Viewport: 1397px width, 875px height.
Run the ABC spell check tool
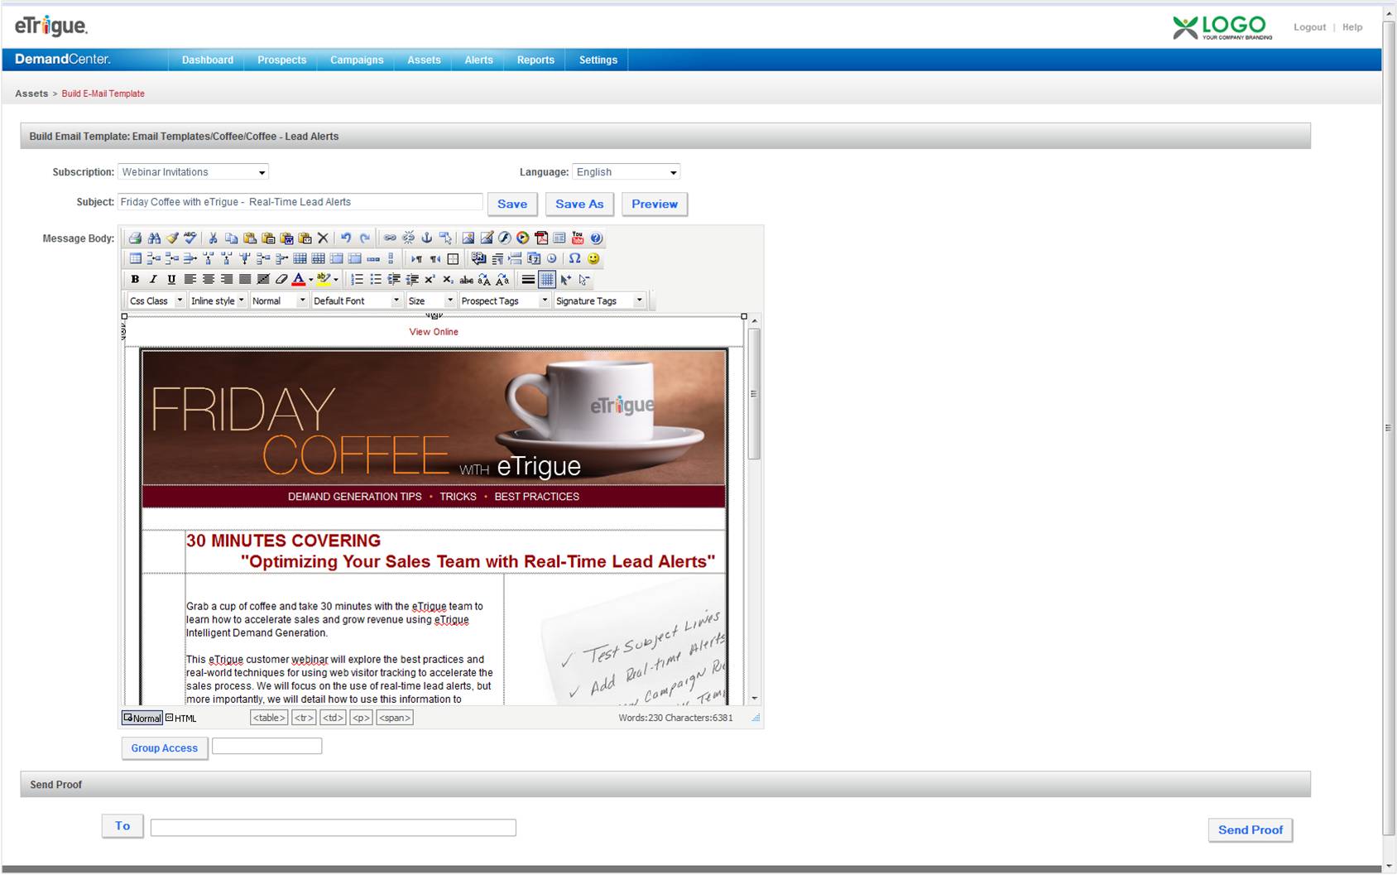(x=190, y=238)
